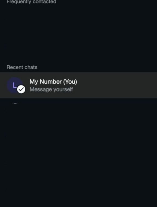
Task: Tap the profile picture for My Number
Action: pyautogui.click(x=15, y=85)
